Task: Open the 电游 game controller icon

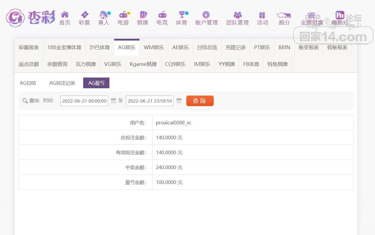Action: click(123, 15)
